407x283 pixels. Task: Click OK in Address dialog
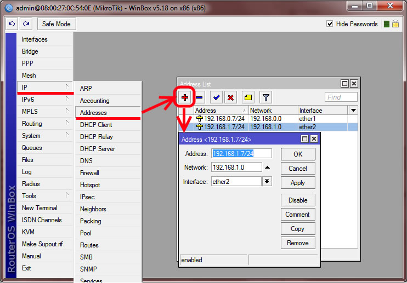[298, 154]
